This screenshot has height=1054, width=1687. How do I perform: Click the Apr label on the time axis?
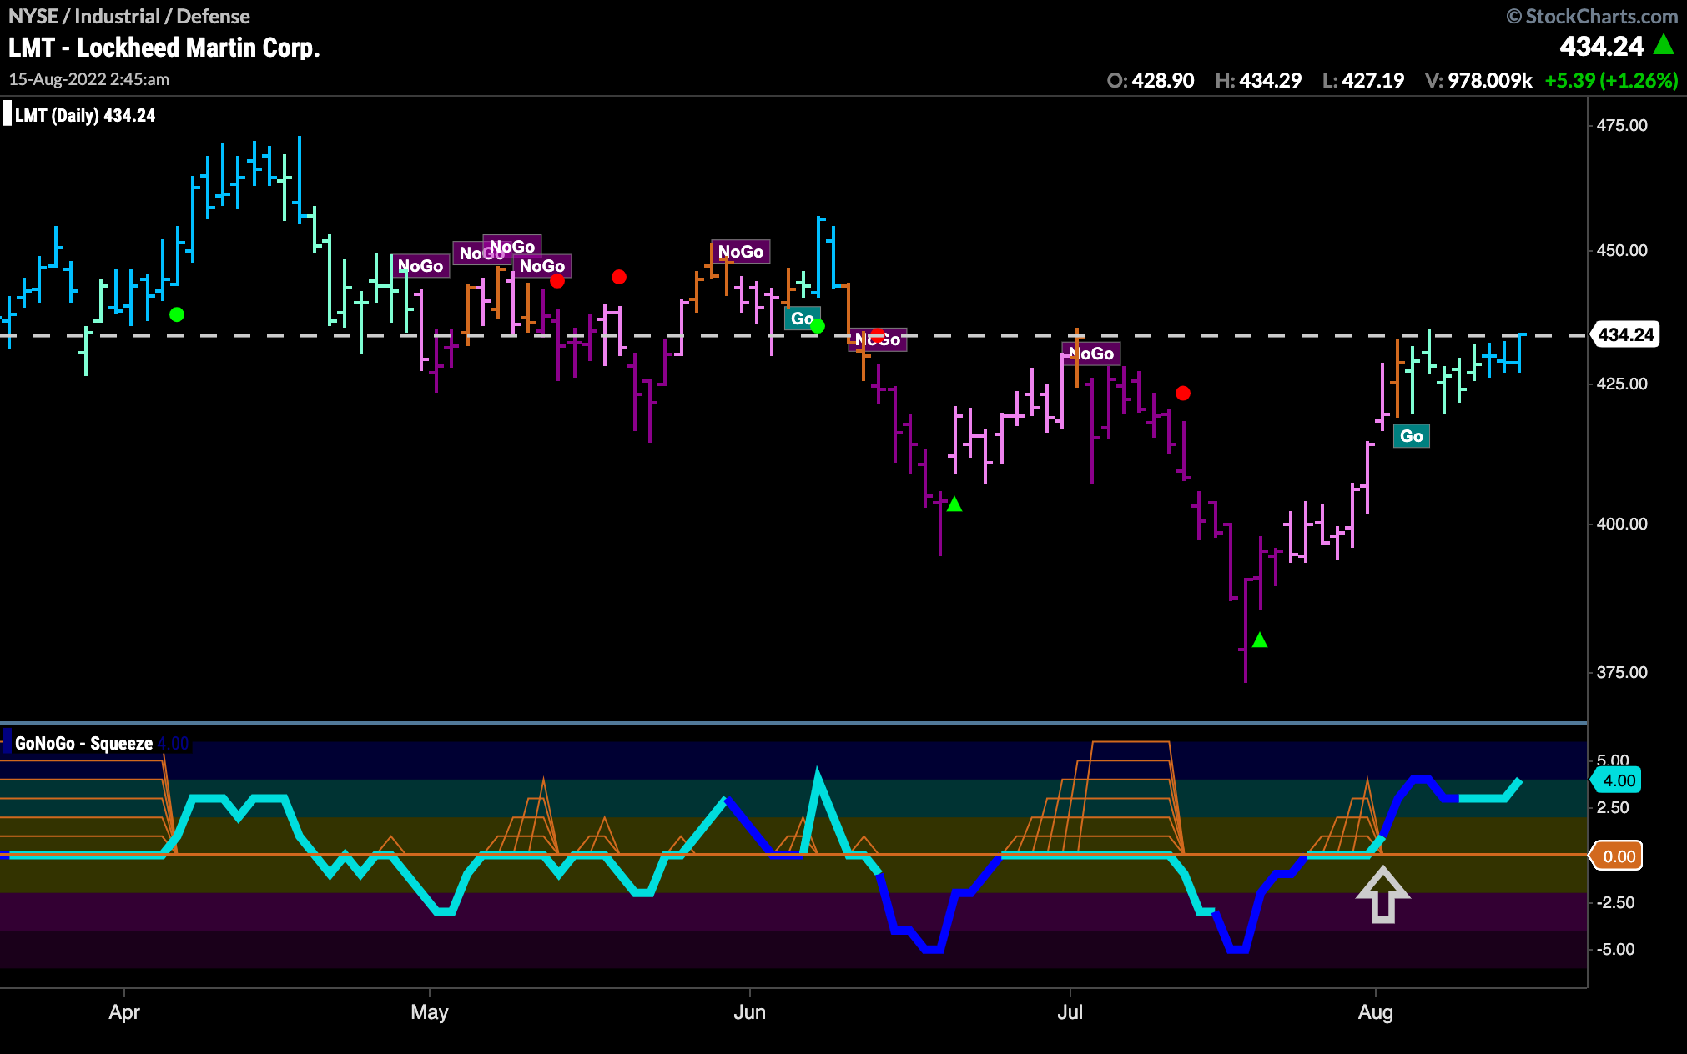click(x=124, y=1012)
